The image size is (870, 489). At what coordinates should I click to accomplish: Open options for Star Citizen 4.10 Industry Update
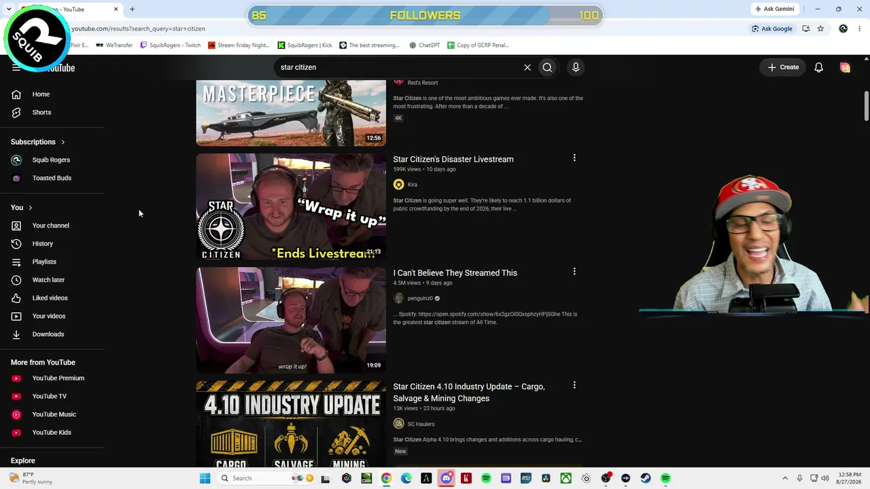tap(574, 385)
